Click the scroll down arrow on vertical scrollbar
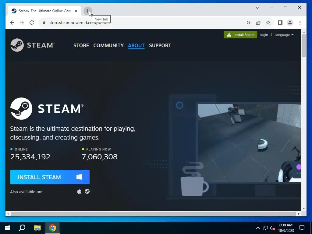The width and height of the screenshot is (312, 234). coord(304,208)
